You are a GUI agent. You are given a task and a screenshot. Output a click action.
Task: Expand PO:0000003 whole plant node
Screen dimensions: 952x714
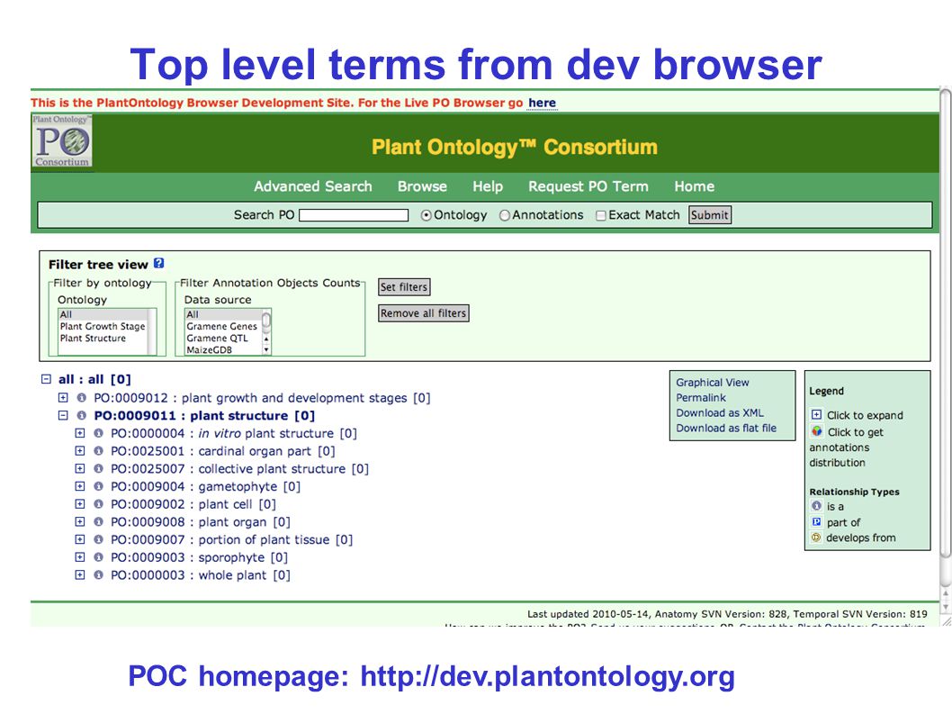[79, 574]
